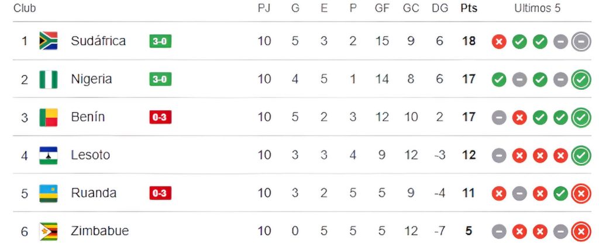Click the Zimbabue flag icon

point(48,231)
